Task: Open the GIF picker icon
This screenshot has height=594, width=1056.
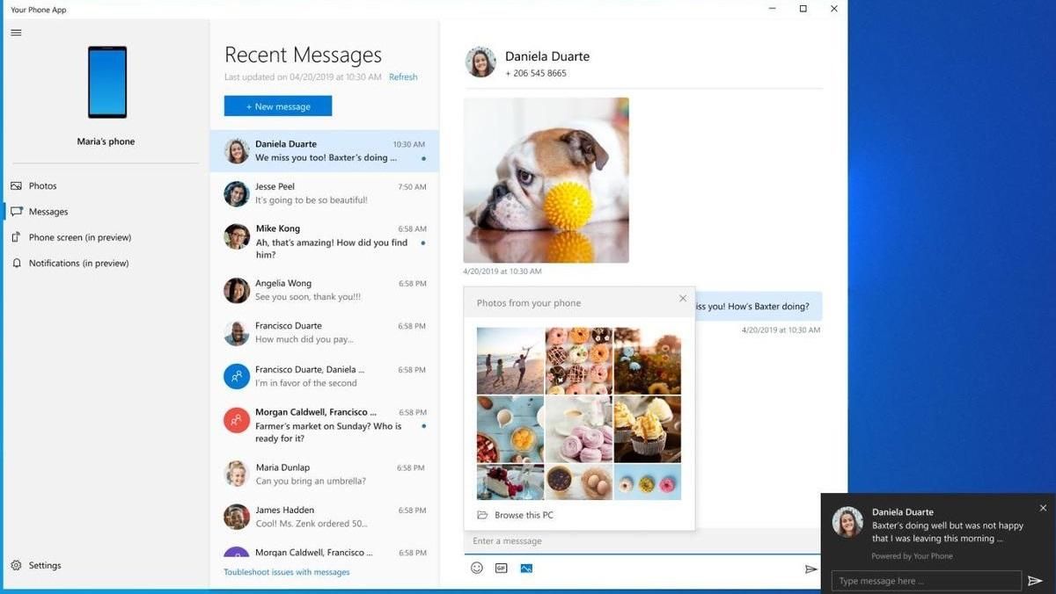Action: point(502,569)
